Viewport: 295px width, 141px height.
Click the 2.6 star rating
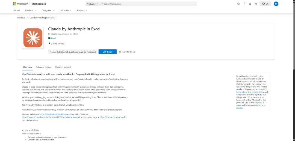(x=56, y=44)
